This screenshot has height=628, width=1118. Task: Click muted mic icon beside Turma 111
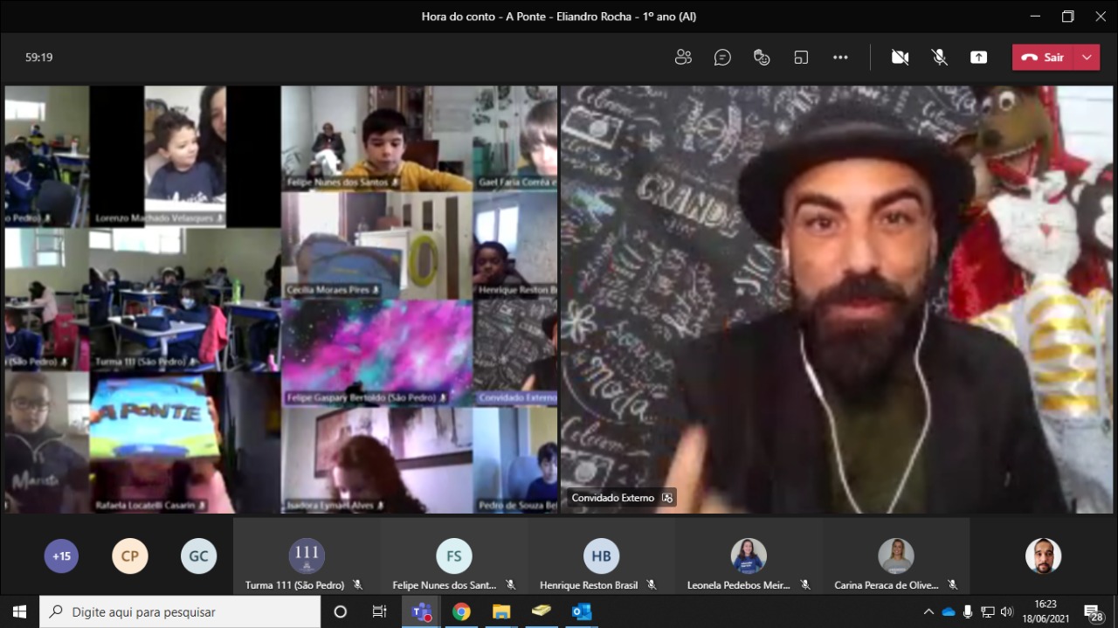pos(357,584)
